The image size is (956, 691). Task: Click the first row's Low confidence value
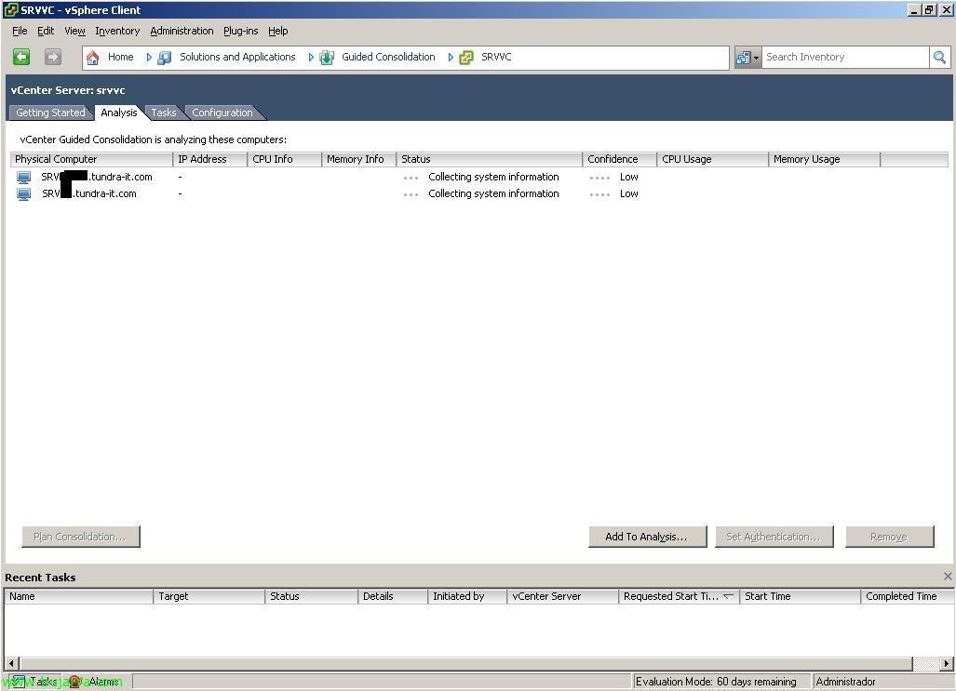tap(628, 177)
